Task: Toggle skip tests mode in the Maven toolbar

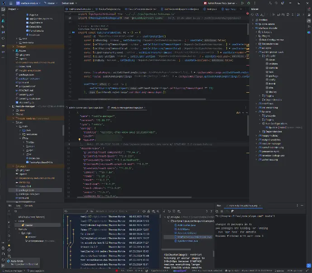Action: pyautogui.click(x=288, y=14)
